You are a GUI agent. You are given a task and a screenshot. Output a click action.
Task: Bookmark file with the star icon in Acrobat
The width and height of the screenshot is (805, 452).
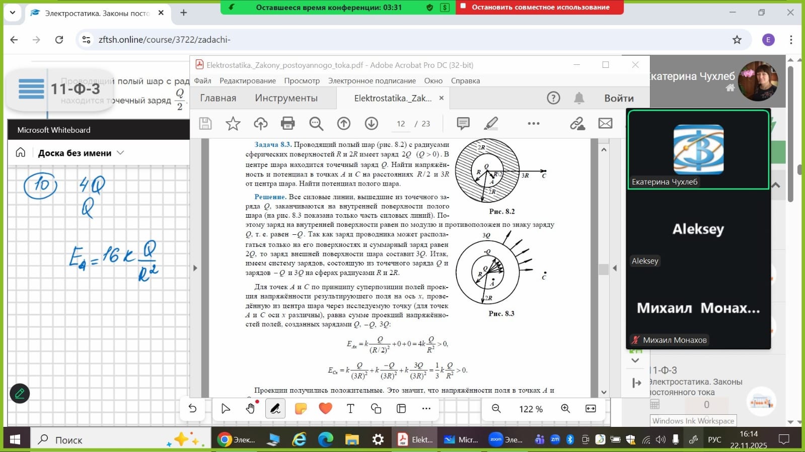pos(233,123)
